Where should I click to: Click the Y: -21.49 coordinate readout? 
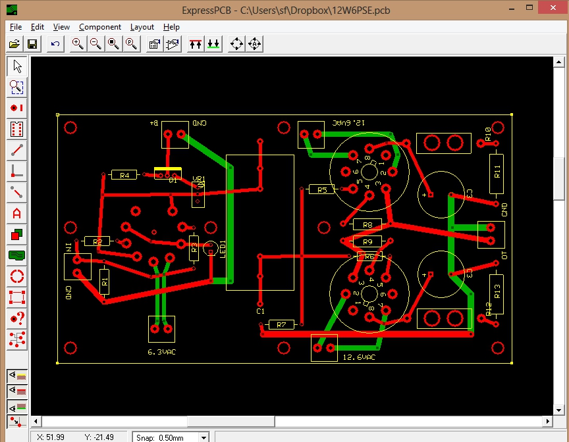(99, 437)
